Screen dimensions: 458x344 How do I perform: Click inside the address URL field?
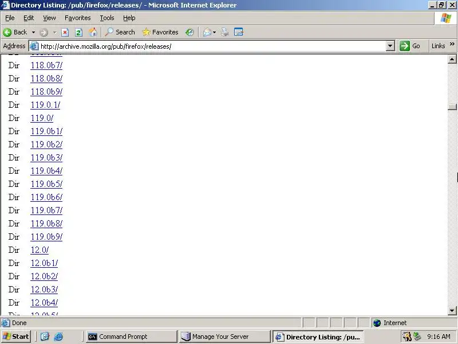(x=212, y=46)
